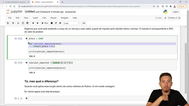Click the Python 3 kernel idle circle
Viewport: 189px width, 106px height.
click(x=179, y=18)
